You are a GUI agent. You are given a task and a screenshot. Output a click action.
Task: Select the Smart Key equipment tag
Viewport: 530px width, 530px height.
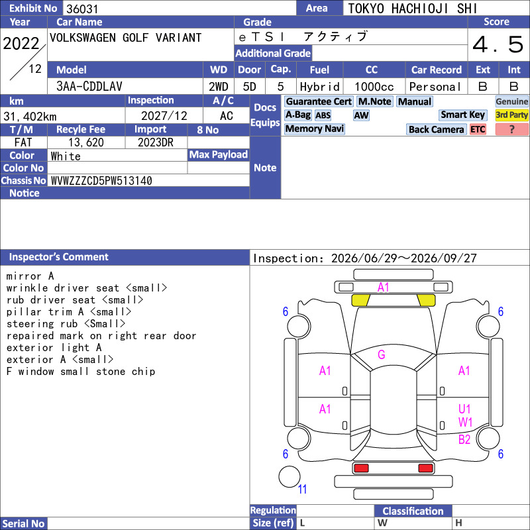[462, 115]
